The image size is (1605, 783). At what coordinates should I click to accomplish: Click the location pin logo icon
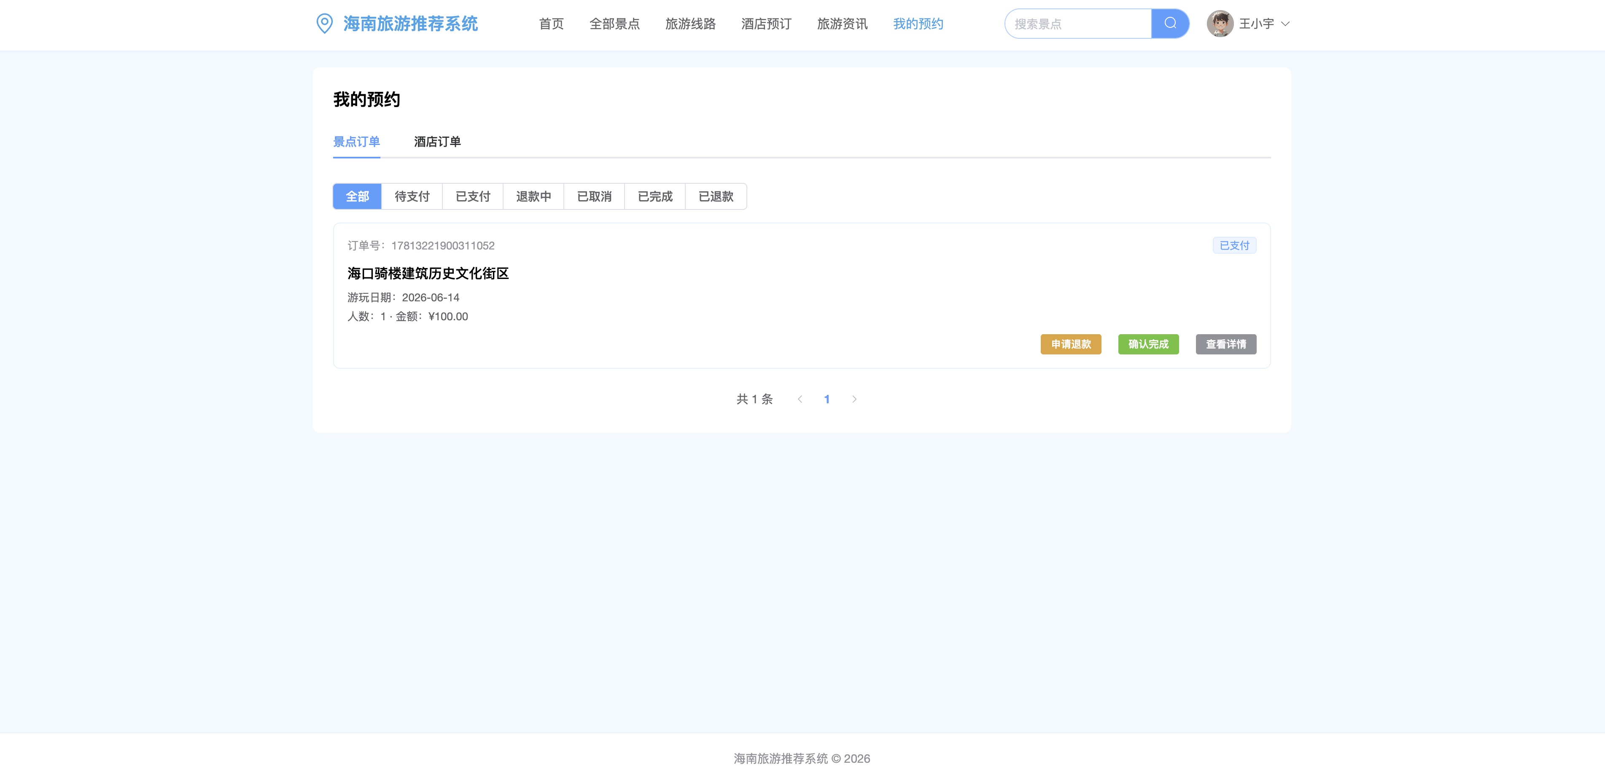click(x=325, y=24)
